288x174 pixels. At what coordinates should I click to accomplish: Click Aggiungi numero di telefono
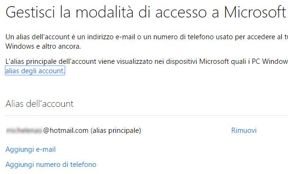[x=51, y=165]
